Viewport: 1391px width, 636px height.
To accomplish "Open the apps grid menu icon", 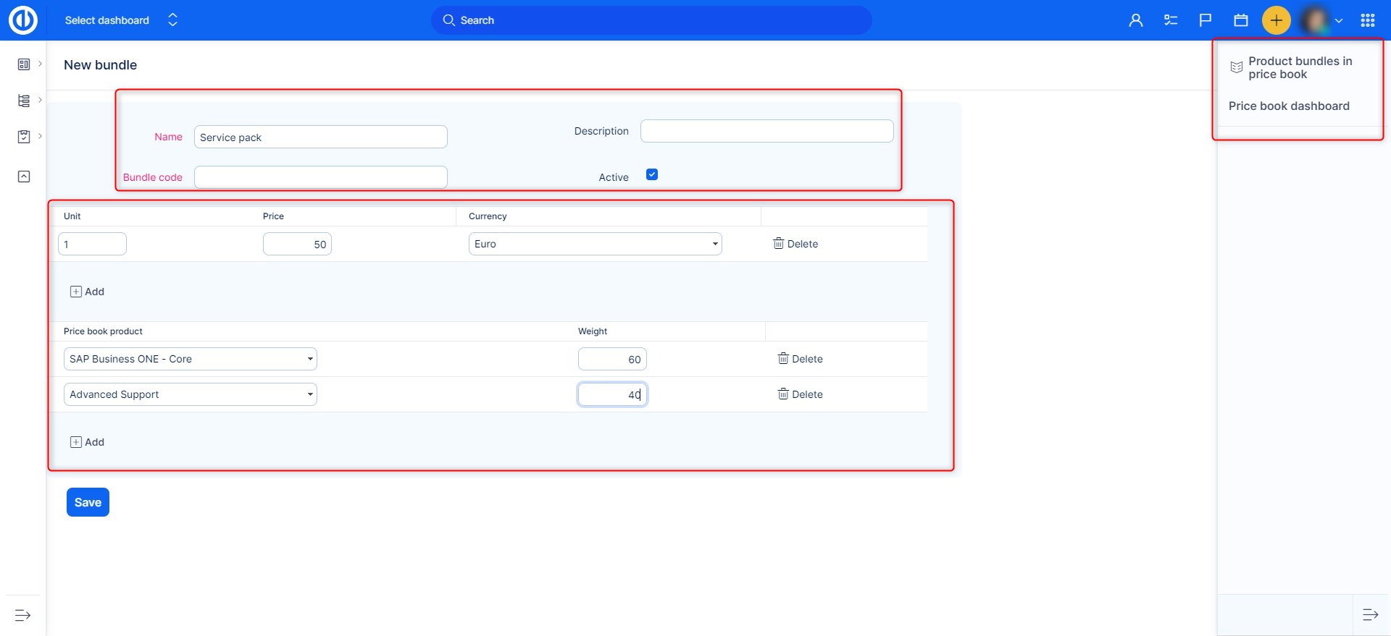I will (1367, 20).
